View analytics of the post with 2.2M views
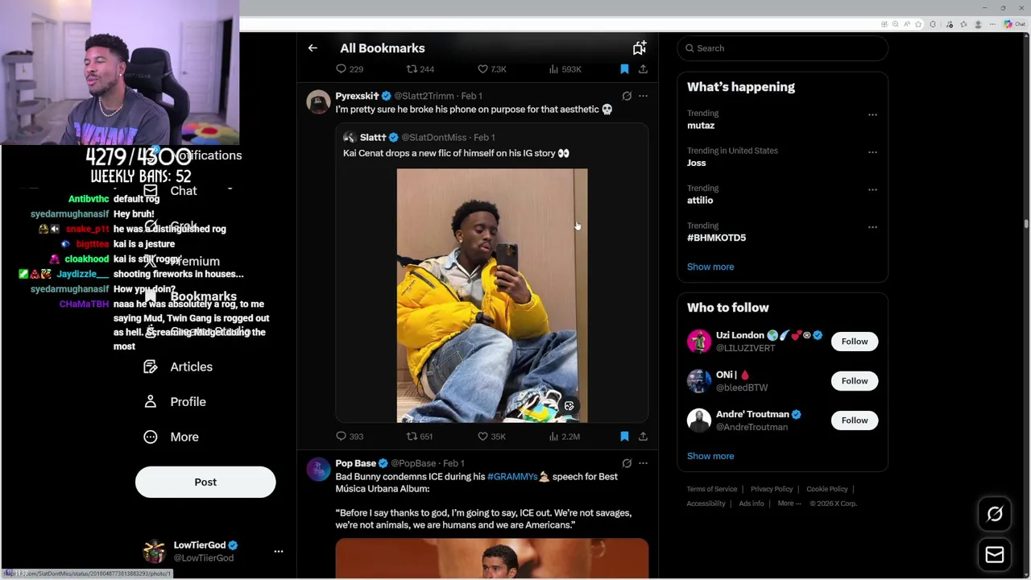This screenshot has width=1031, height=580. tap(564, 437)
